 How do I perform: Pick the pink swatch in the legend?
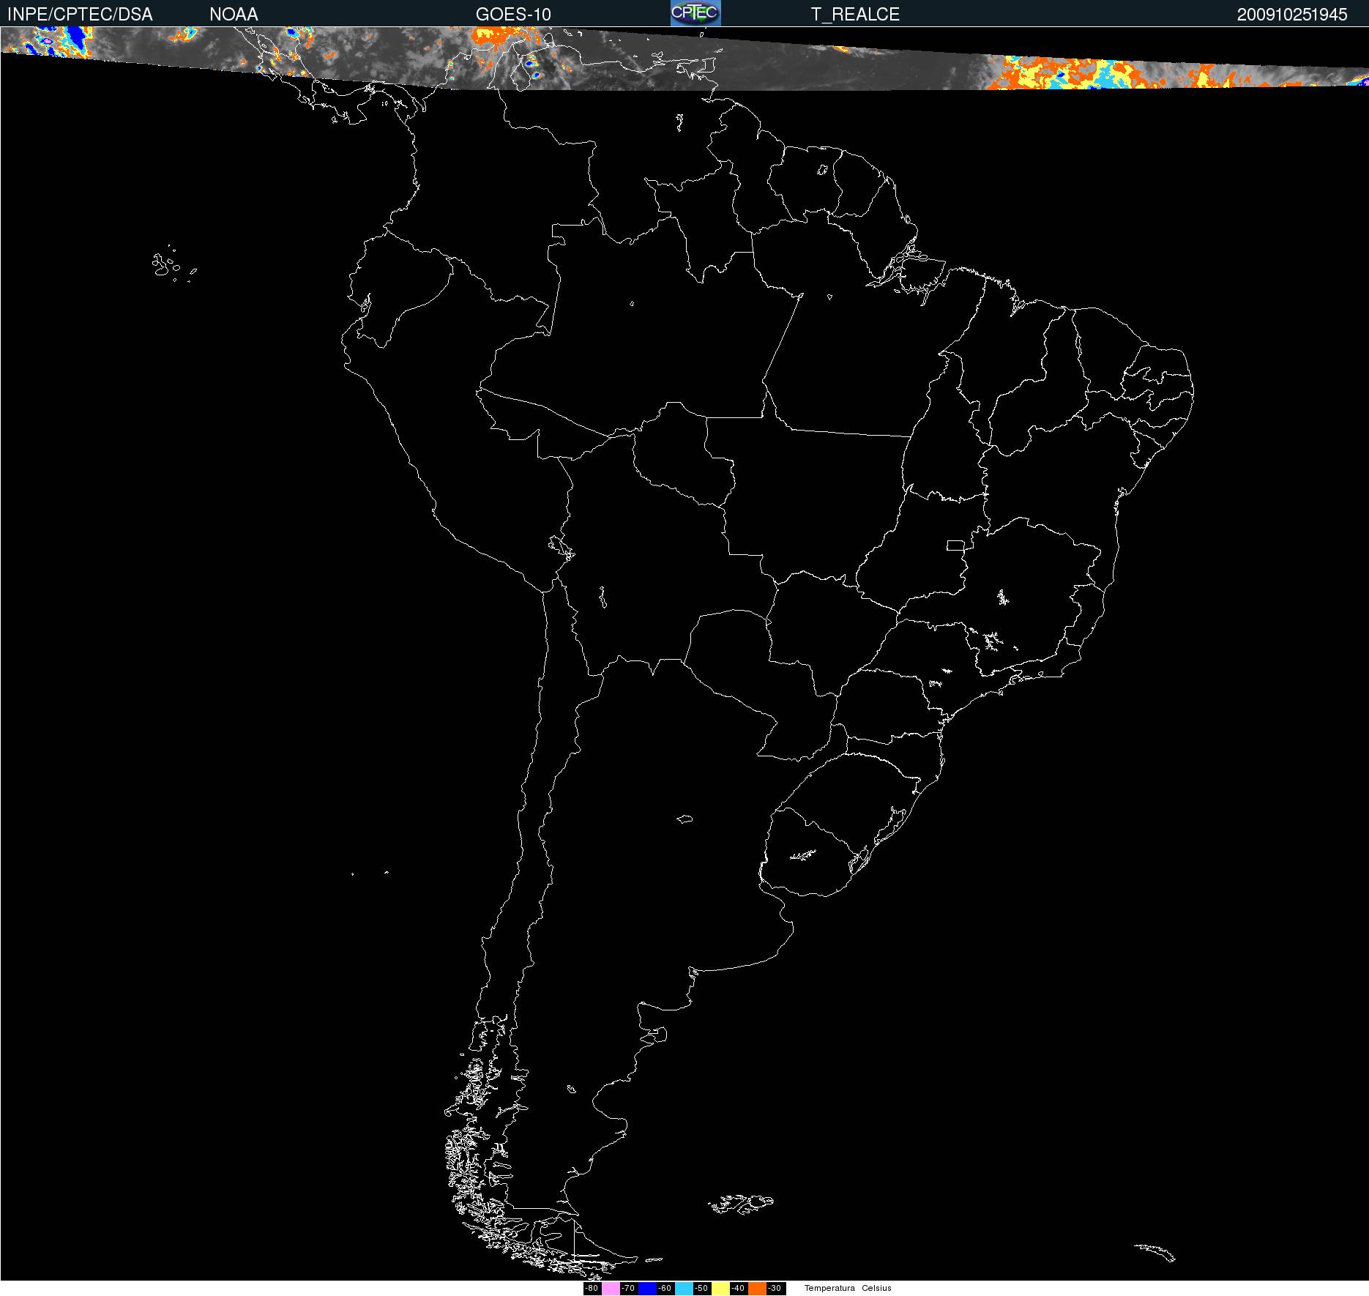[611, 1289]
